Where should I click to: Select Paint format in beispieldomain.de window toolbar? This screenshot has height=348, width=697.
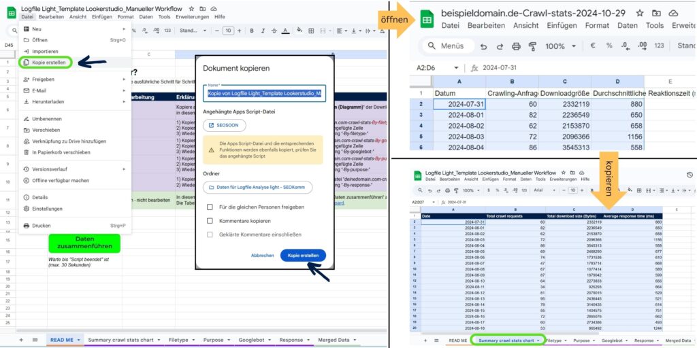click(532, 46)
